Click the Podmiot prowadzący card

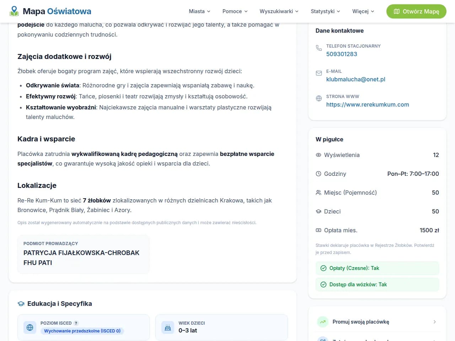pyautogui.click(x=84, y=254)
